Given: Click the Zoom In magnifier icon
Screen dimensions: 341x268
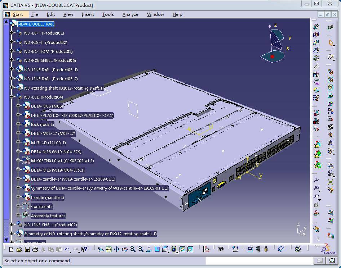Looking at the screenshot, I should point(132,249).
